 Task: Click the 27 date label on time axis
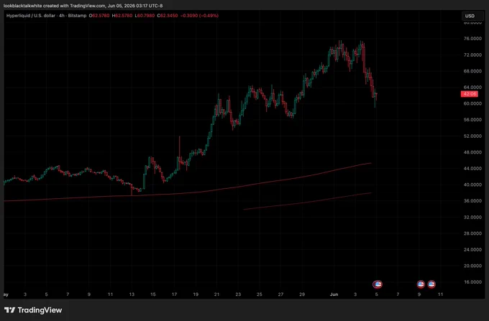click(x=280, y=294)
